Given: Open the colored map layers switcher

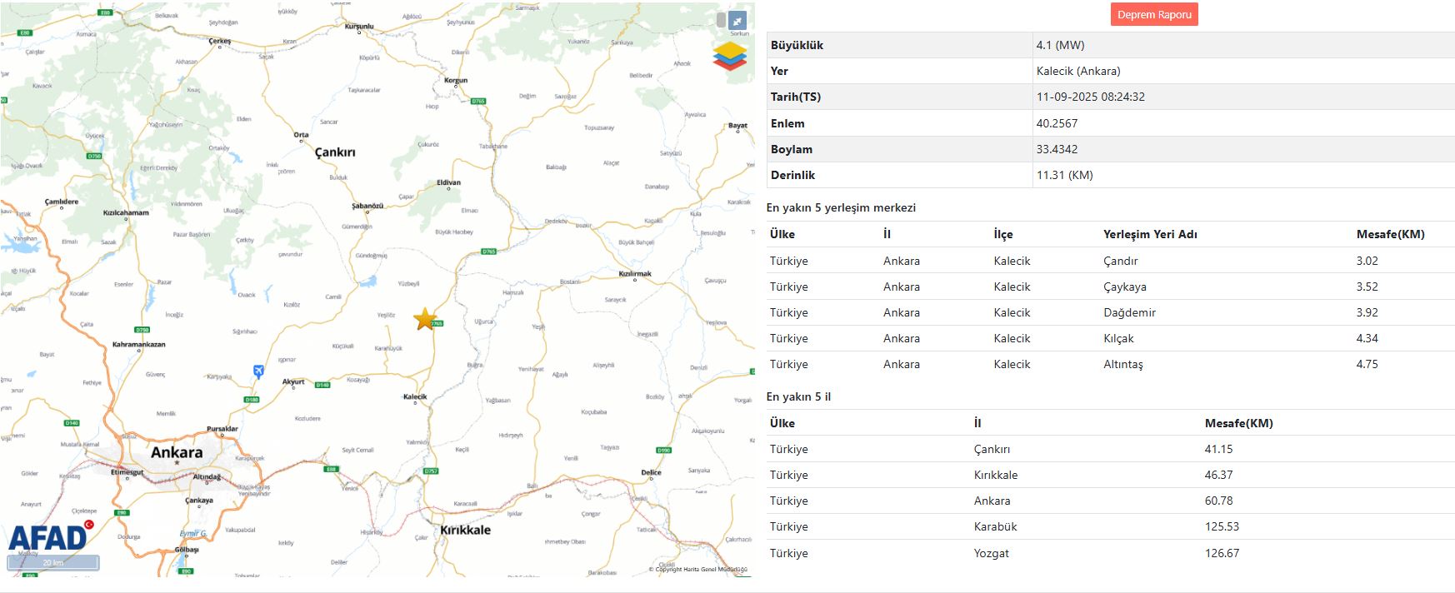Looking at the screenshot, I should pos(729,56).
